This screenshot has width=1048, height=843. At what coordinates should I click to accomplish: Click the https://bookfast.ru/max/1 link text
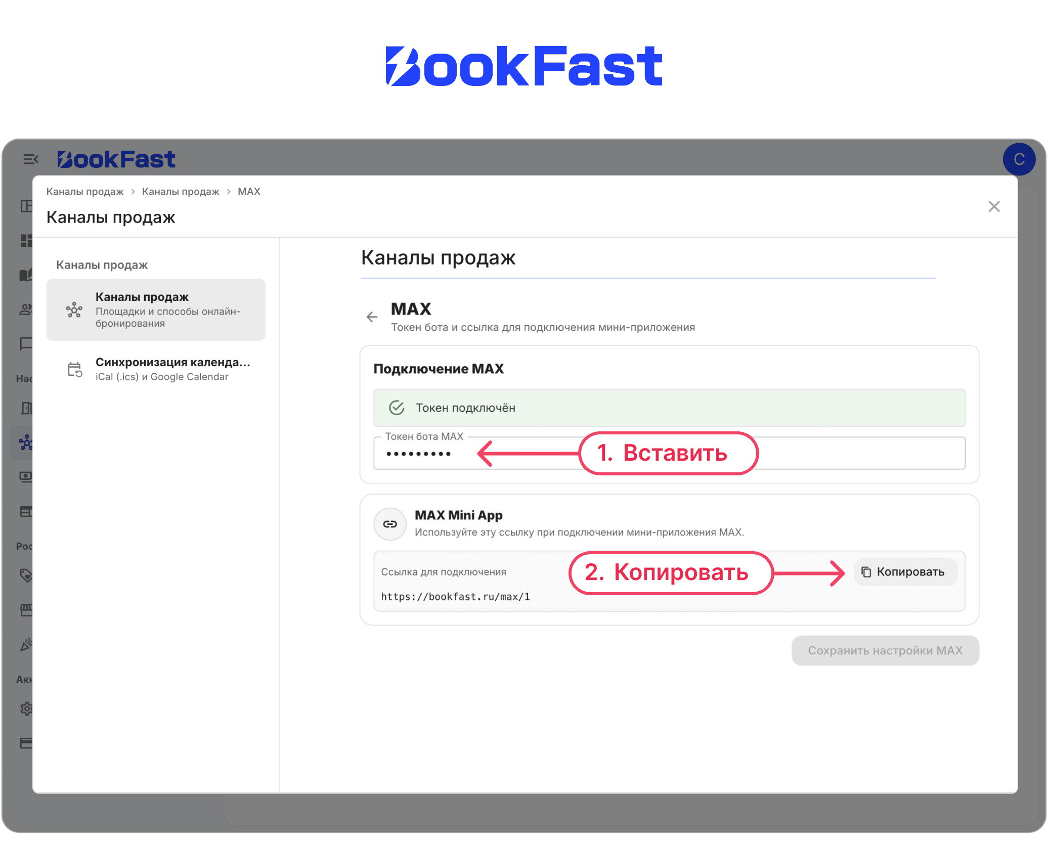(455, 597)
